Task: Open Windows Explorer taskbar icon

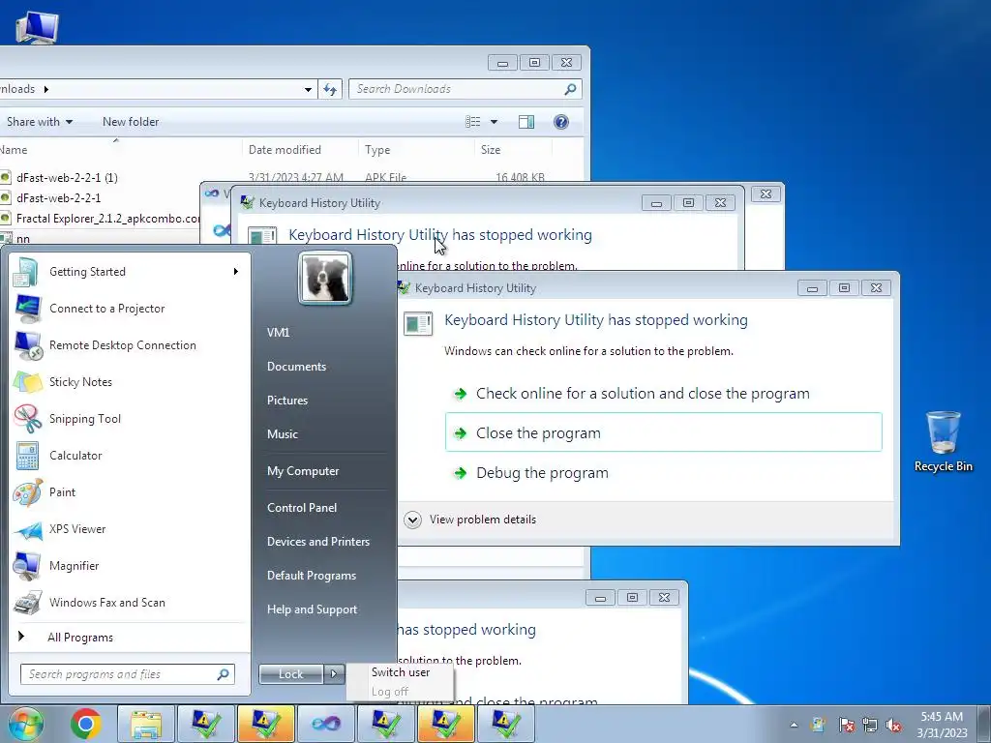Action: [x=146, y=724]
